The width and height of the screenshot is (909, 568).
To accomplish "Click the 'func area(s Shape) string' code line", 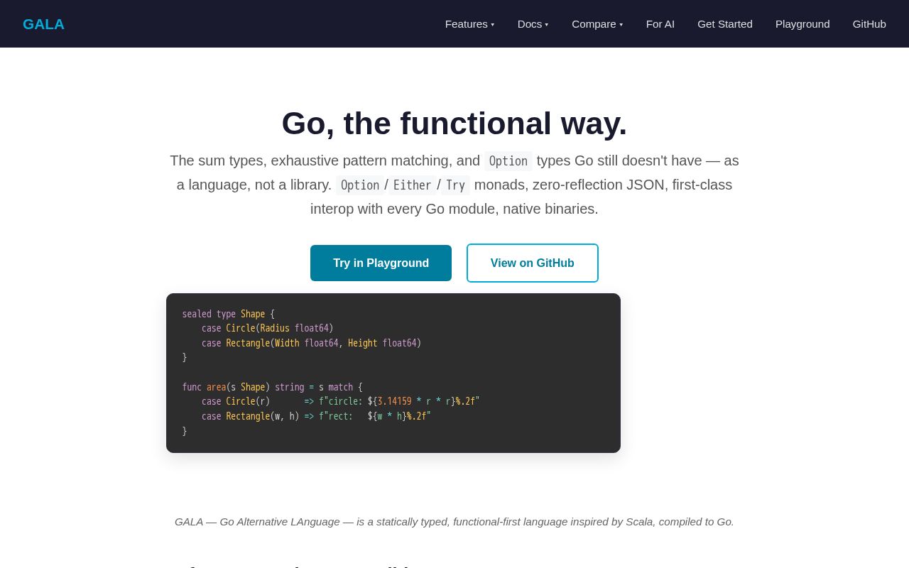I will [x=273, y=388].
